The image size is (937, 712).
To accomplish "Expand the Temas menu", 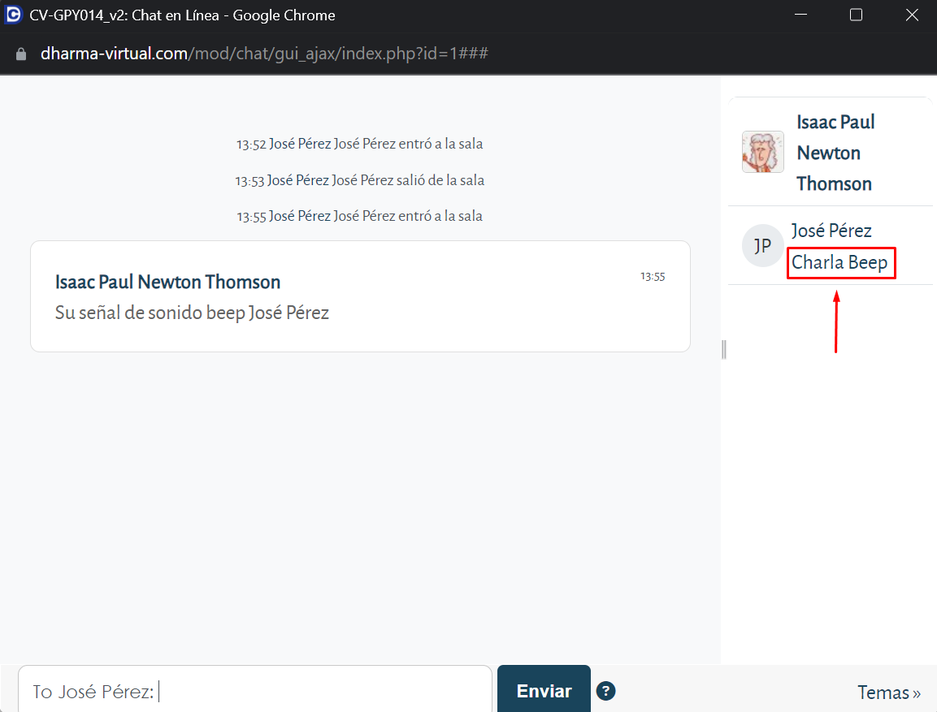I will tap(888, 693).
